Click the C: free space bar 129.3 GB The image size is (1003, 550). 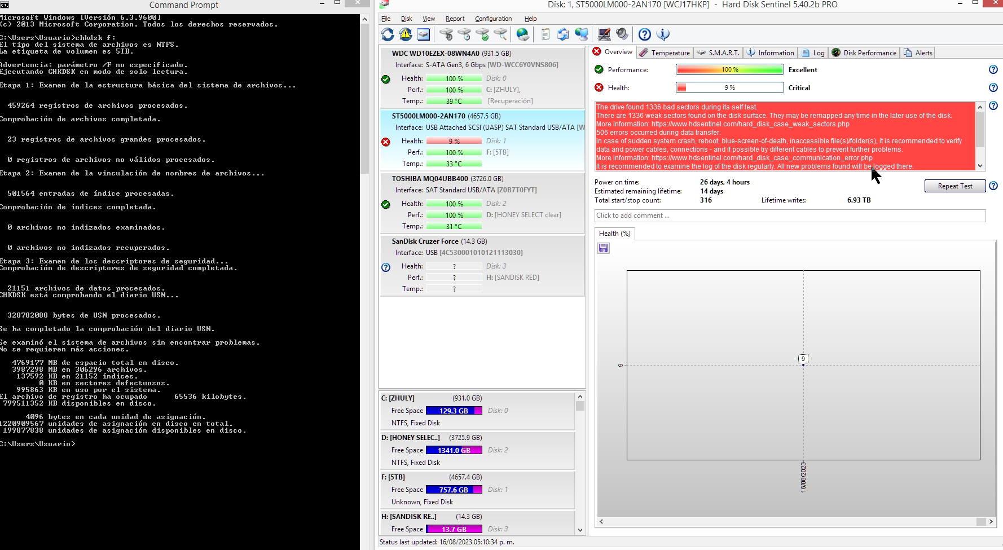[x=454, y=411]
